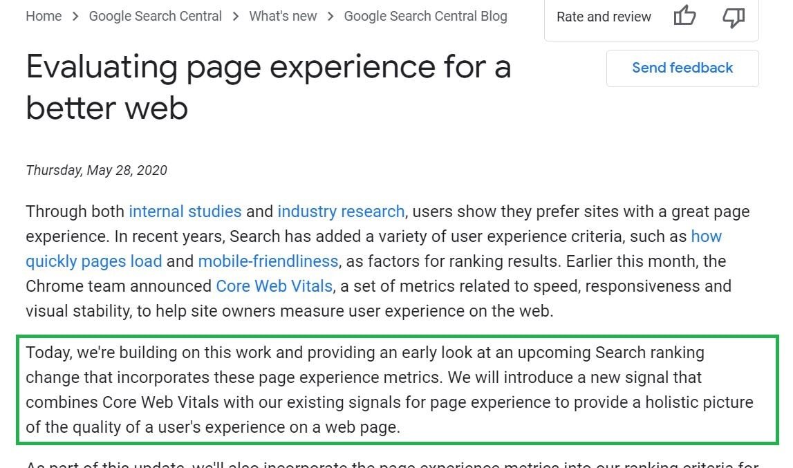Go to Home breadcrumb

[x=44, y=16]
